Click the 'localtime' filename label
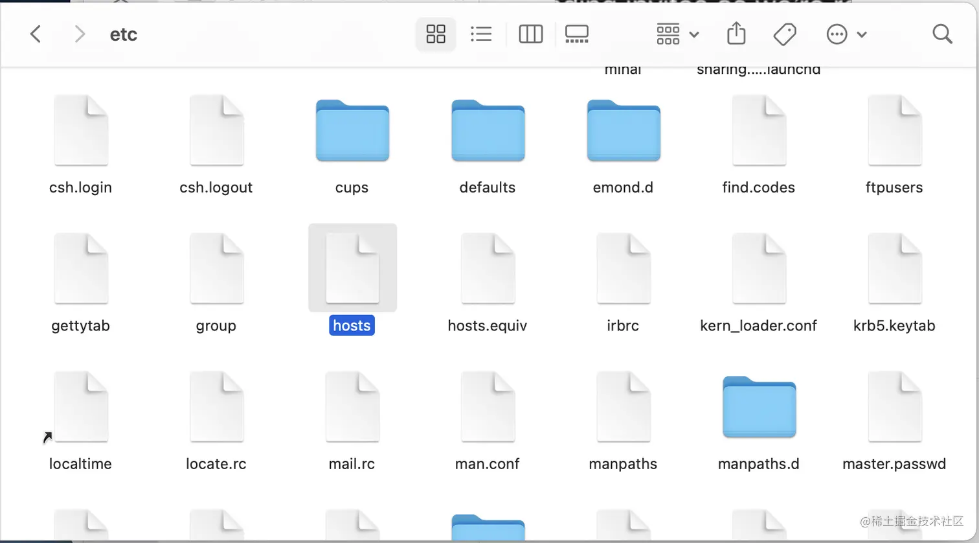This screenshot has width=979, height=543. pyautogui.click(x=80, y=464)
